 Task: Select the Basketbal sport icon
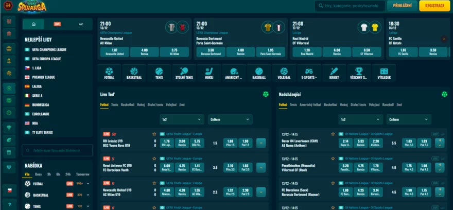(x=134, y=73)
